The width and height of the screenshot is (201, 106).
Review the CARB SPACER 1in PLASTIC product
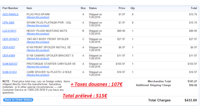[x=38, y=75]
